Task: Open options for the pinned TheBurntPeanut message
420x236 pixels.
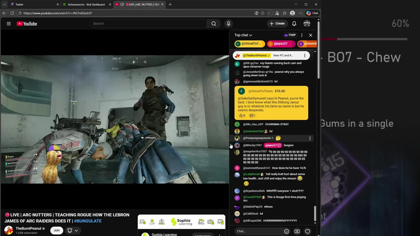Action: [304, 55]
